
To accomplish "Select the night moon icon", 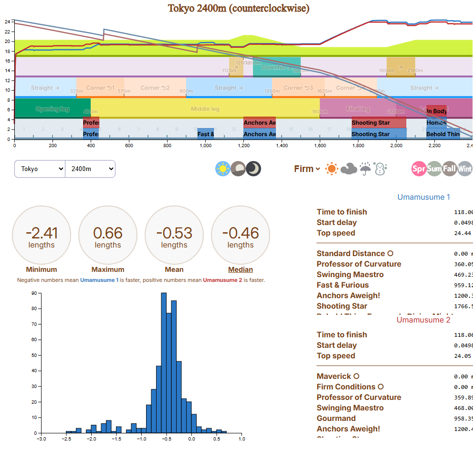I will (x=253, y=169).
